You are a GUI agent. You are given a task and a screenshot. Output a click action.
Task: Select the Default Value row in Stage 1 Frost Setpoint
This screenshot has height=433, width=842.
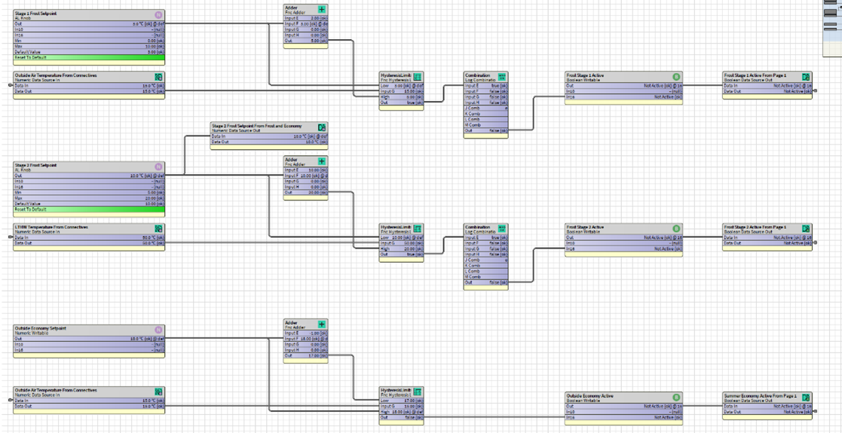click(x=89, y=52)
